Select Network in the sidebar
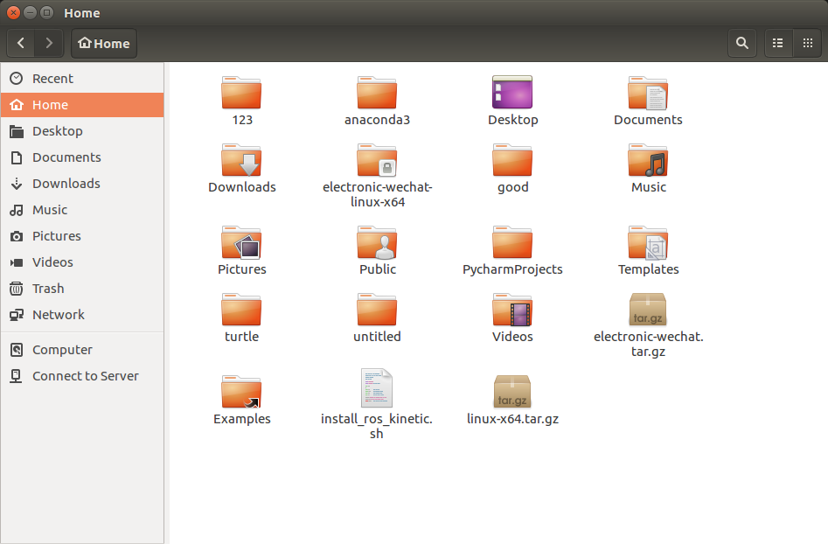This screenshot has width=828, height=544. tap(59, 314)
